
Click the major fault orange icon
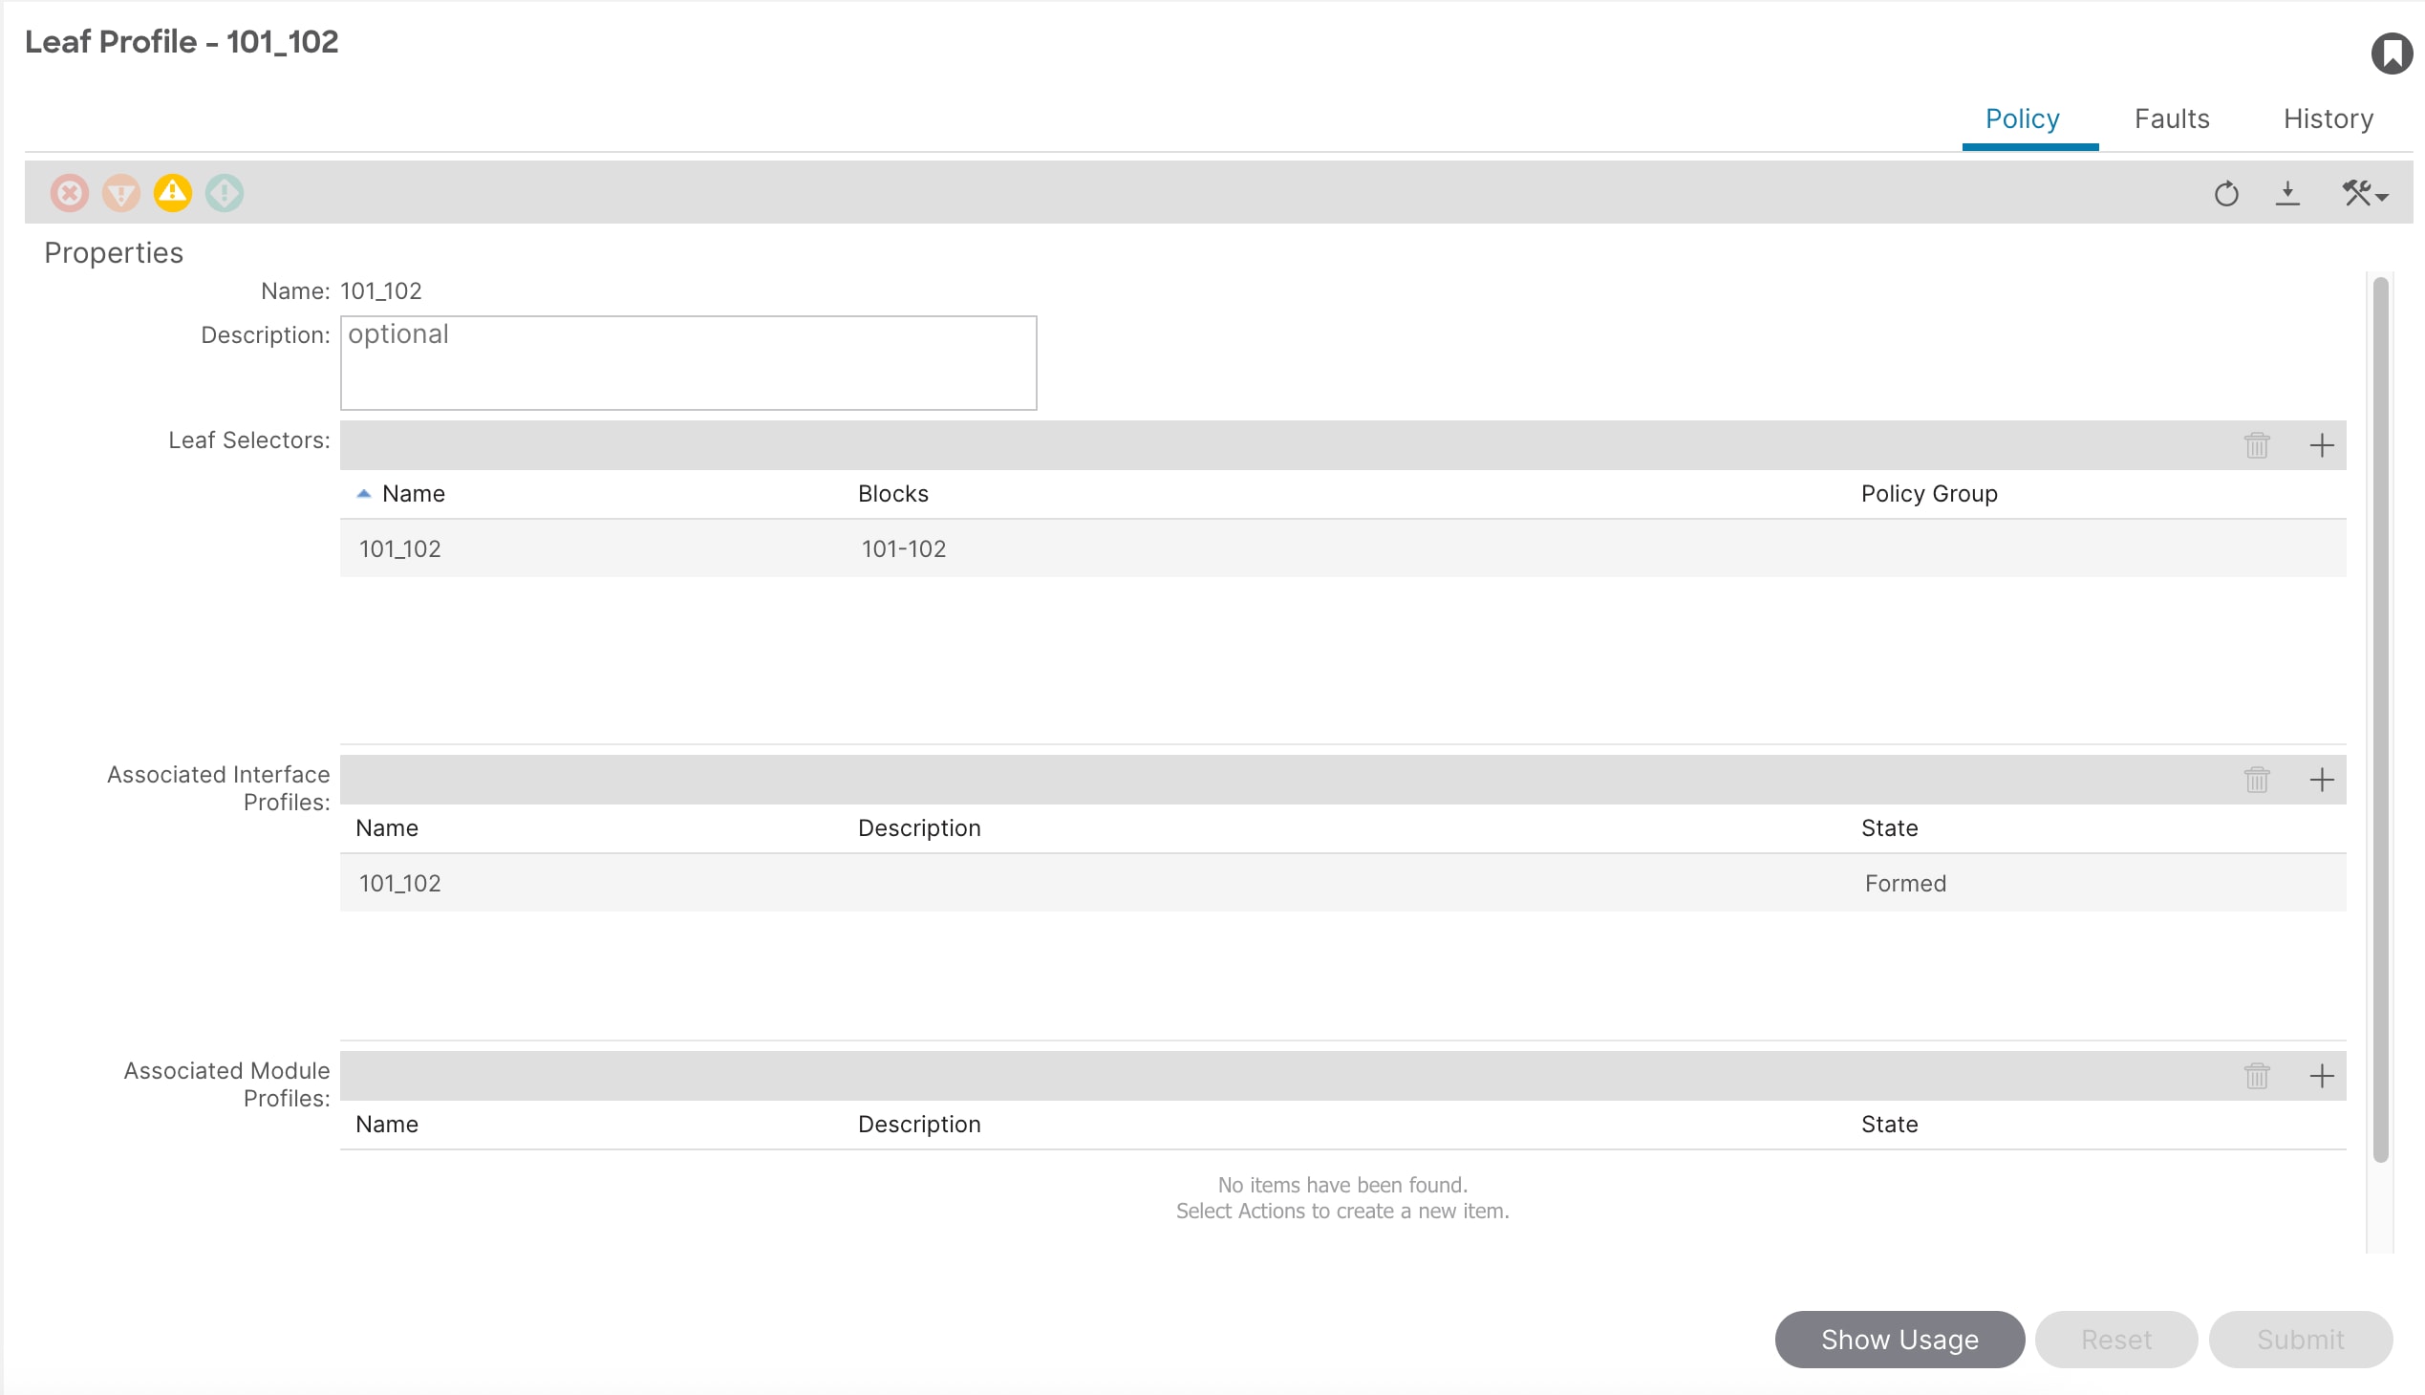tap(120, 193)
